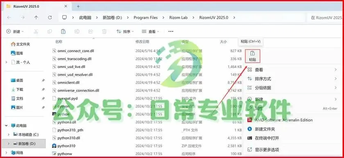Expand the 网络 tree node
This screenshot has height=158, width=344.
click(7, 153)
